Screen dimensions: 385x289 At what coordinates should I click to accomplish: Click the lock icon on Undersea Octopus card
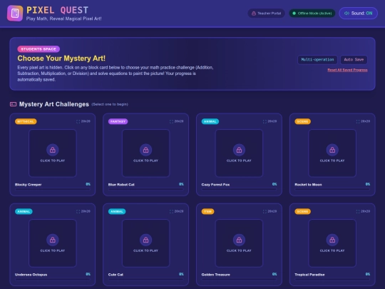click(53, 240)
